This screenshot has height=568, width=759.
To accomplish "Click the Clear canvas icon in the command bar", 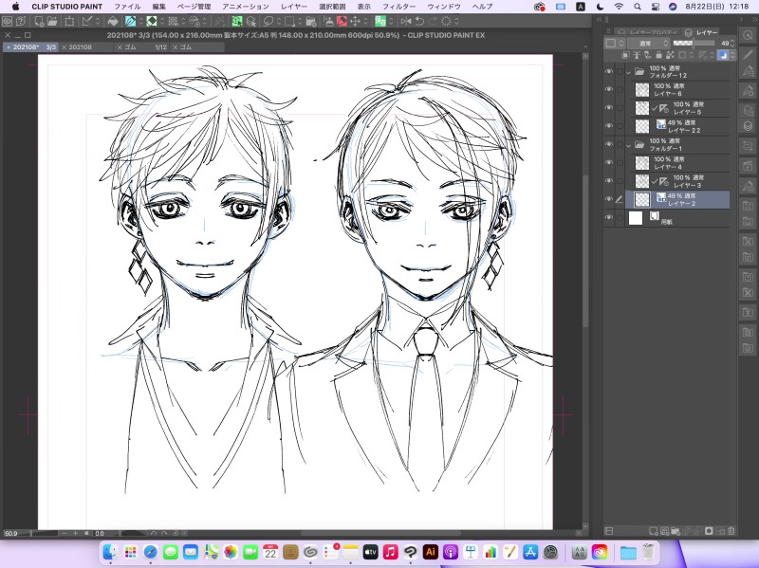I will pos(69,21).
